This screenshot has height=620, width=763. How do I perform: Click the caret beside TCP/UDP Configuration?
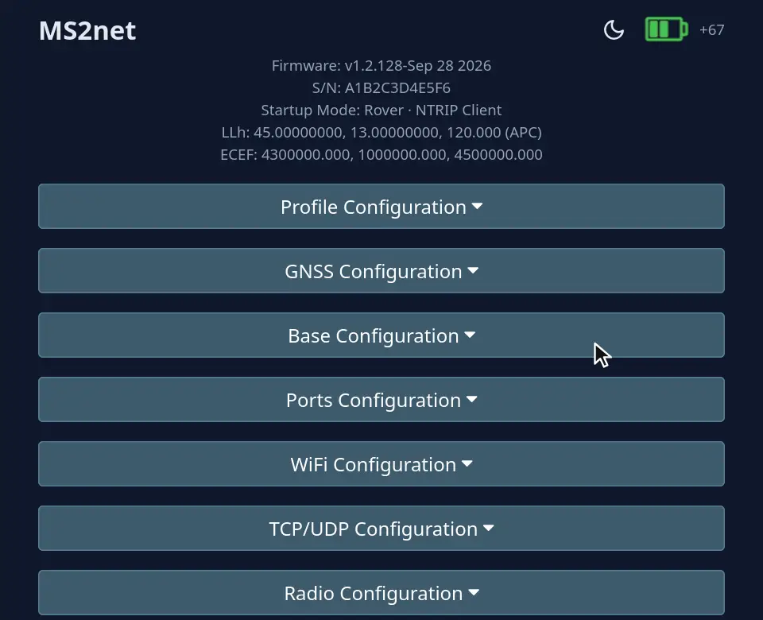489,529
